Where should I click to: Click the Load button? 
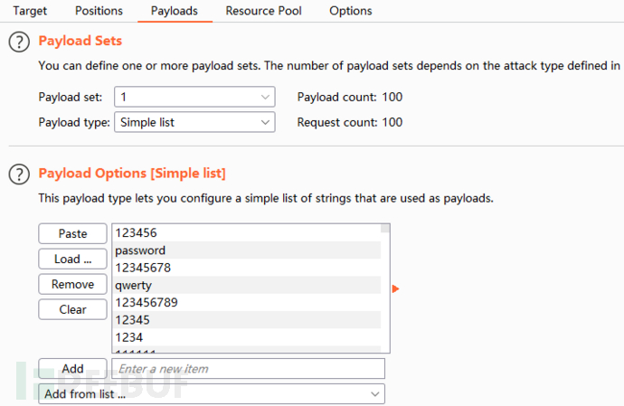pos(72,259)
